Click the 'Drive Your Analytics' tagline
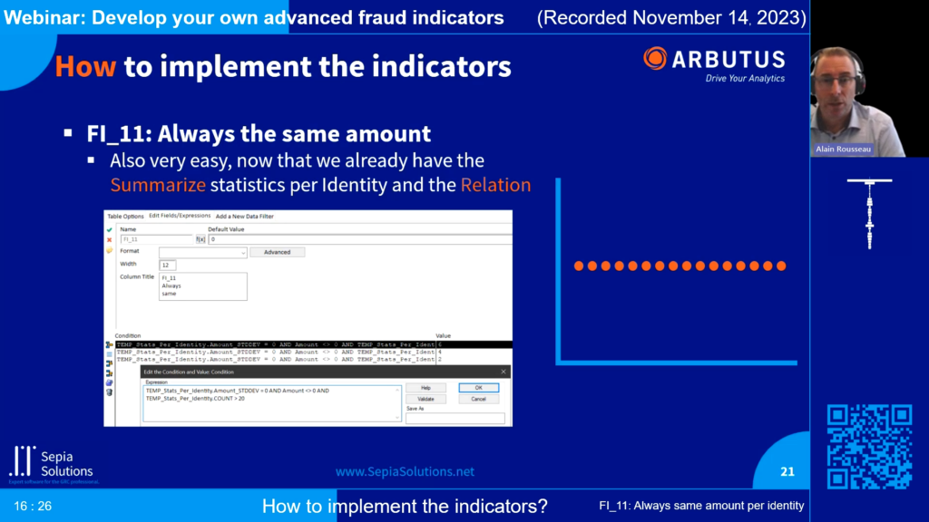Viewport: 929px width, 522px height. coord(745,78)
